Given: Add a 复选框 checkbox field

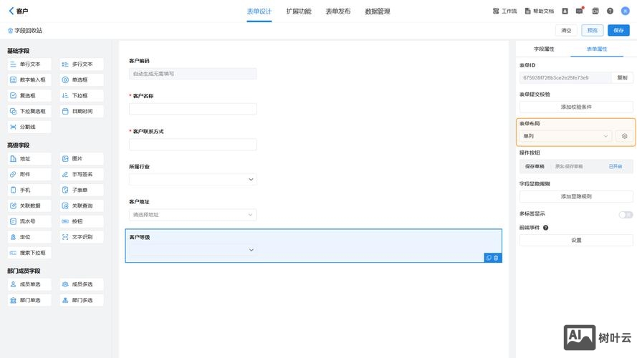Looking at the screenshot, I should pos(29,95).
